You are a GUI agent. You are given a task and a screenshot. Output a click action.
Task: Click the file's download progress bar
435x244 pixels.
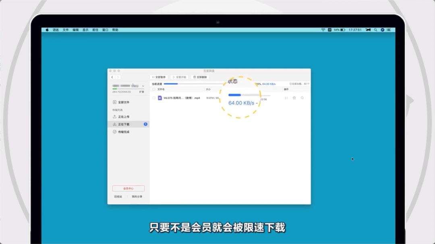coord(249,95)
